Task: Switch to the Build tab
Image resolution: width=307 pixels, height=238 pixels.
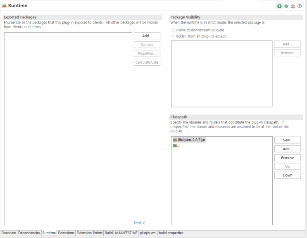Action: (x=109, y=233)
